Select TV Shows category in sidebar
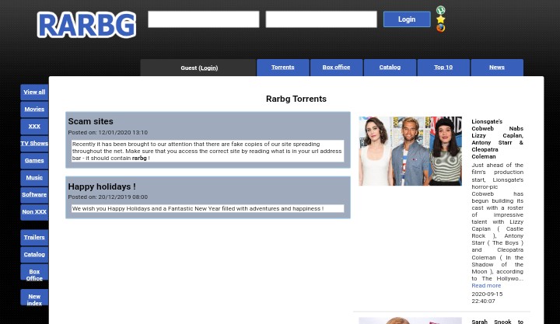 click(x=34, y=144)
